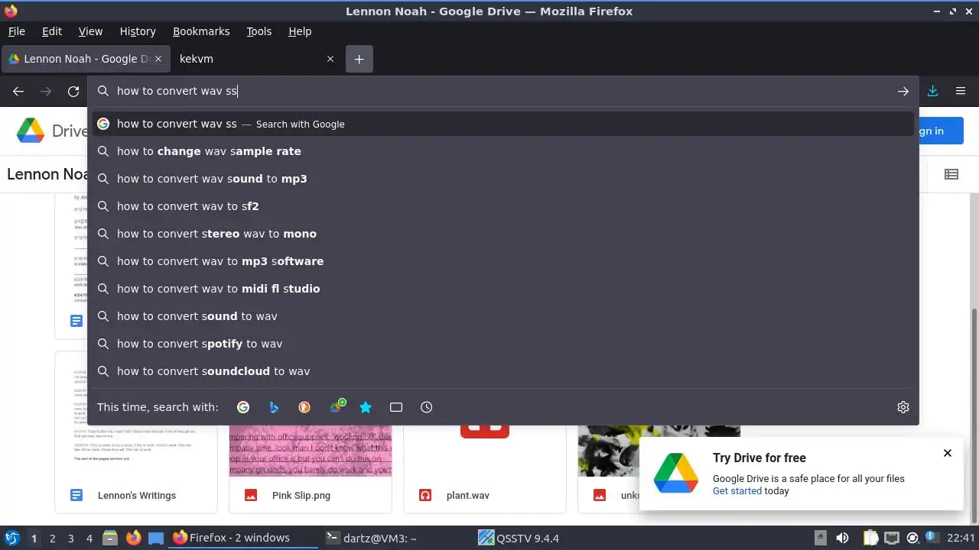Click the volume icon in system tray

(x=842, y=538)
